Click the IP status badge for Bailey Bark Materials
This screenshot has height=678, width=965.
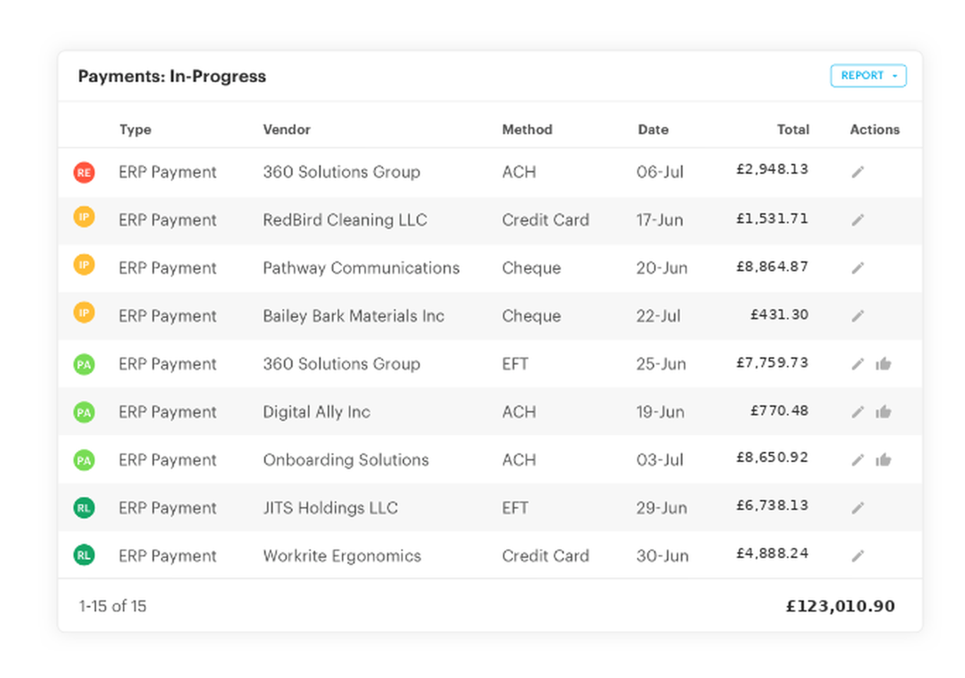[x=84, y=312]
